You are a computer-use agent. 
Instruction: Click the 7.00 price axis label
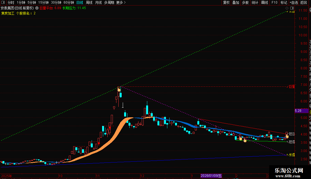(304, 85)
